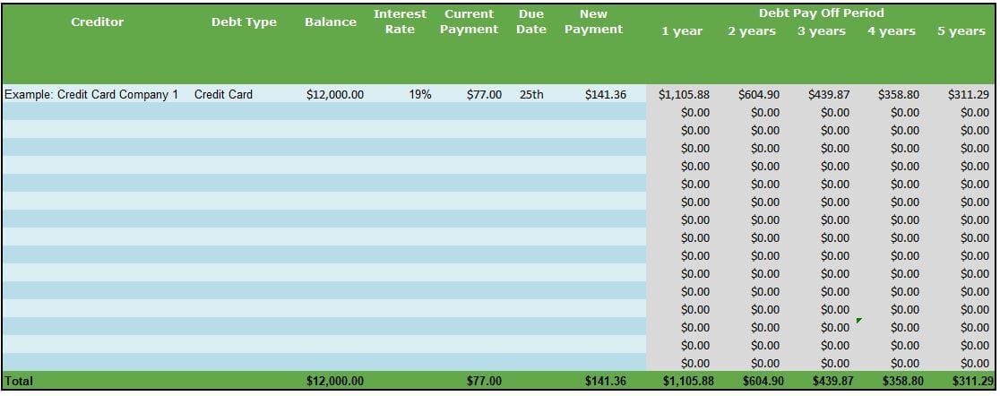
Task: Select the 5 years column header
Action: point(961,31)
